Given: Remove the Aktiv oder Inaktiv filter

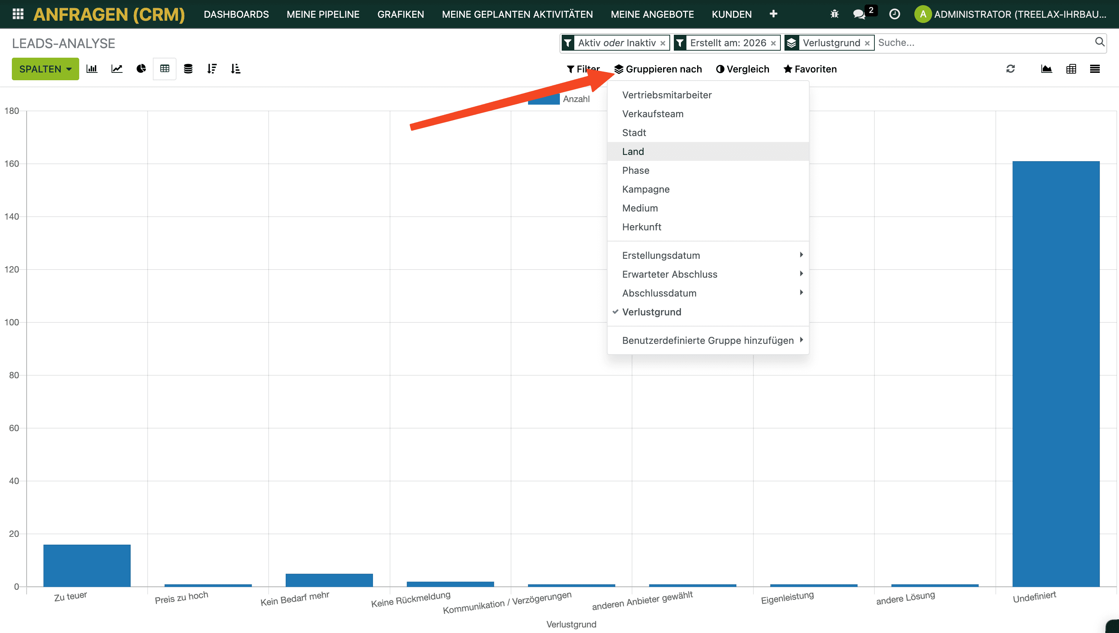Looking at the screenshot, I should pos(663,43).
